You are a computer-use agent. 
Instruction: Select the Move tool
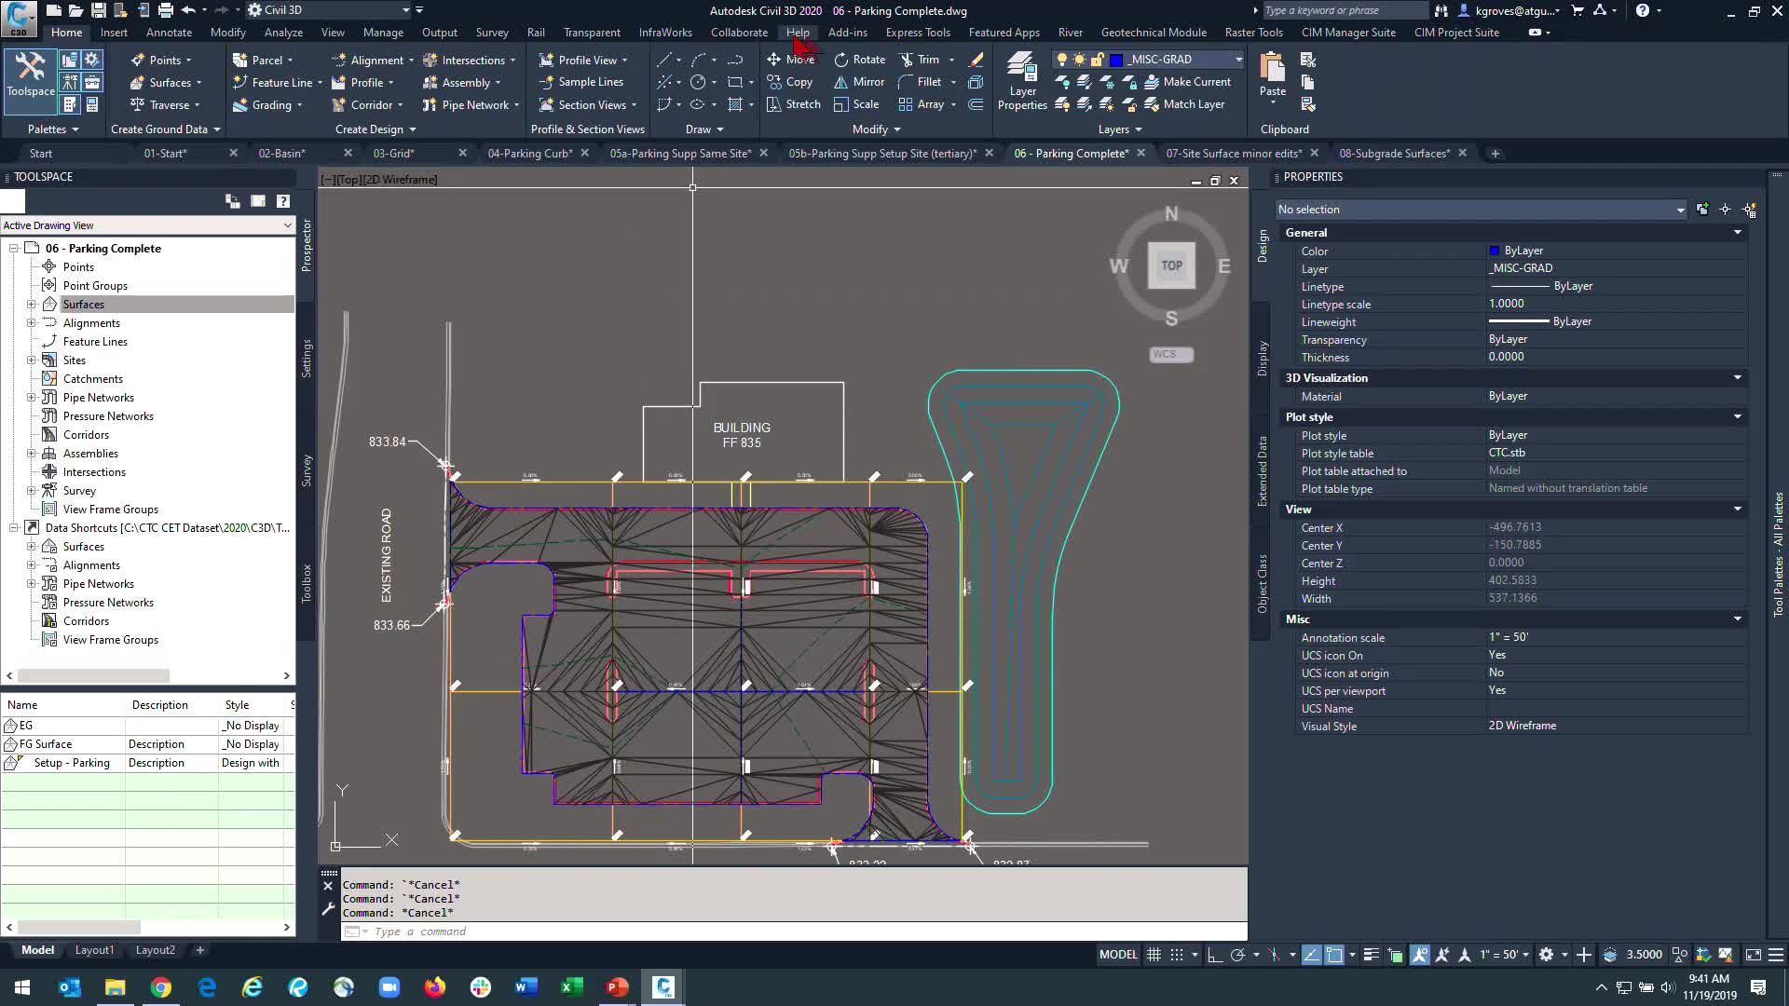pyautogui.click(x=790, y=60)
